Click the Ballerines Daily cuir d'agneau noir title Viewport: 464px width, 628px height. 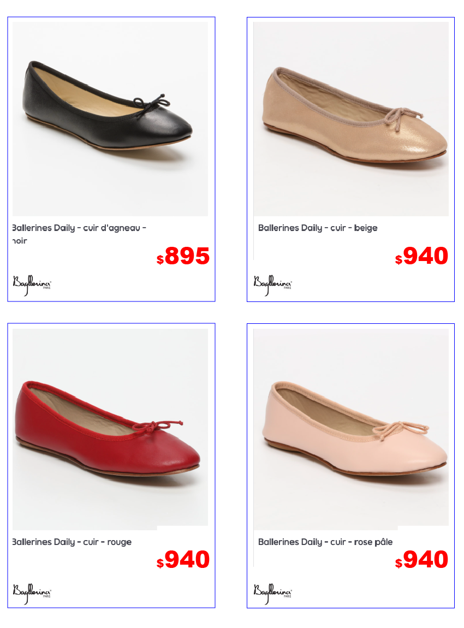point(79,234)
